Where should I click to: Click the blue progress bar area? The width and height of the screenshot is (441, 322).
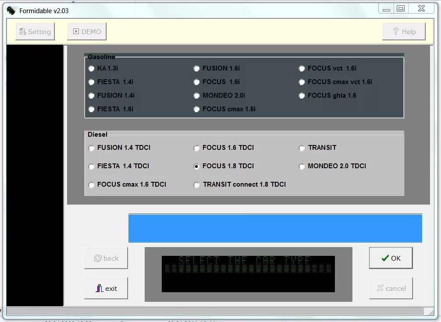[275, 228]
